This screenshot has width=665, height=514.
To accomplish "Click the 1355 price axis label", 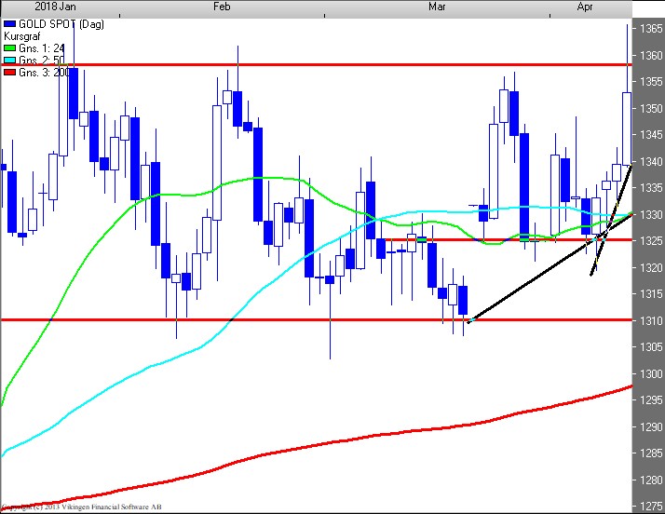I will 650,82.
